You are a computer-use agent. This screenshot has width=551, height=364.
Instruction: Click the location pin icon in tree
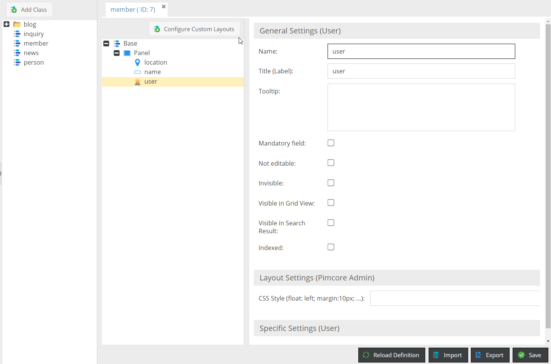[x=138, y=62]
